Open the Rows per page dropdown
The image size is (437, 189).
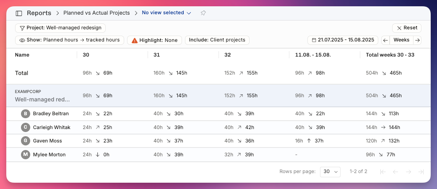(x=330, y=171)
